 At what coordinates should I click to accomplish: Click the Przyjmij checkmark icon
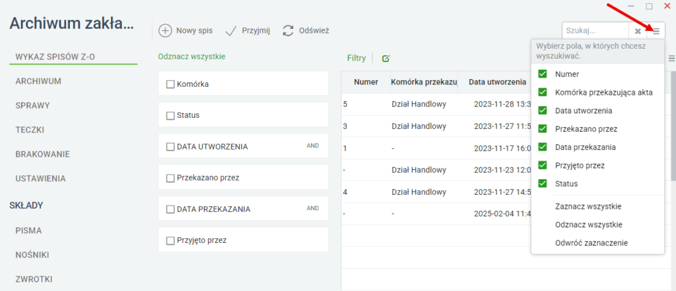click(232, 31)
